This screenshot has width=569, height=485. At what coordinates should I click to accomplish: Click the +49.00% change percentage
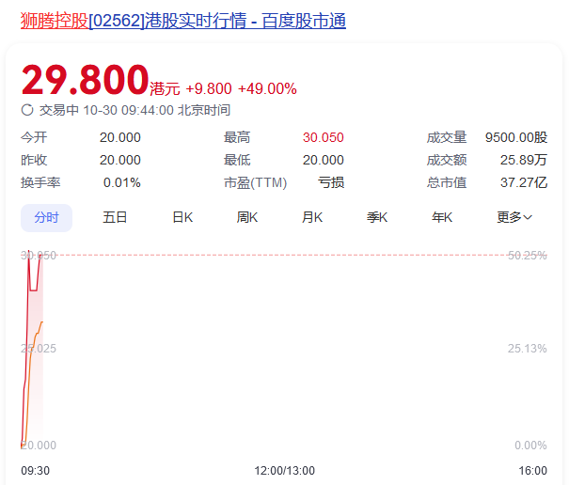coord(267,89)
